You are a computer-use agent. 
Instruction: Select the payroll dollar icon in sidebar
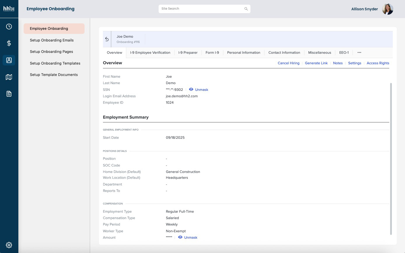[x=9, y=43]
